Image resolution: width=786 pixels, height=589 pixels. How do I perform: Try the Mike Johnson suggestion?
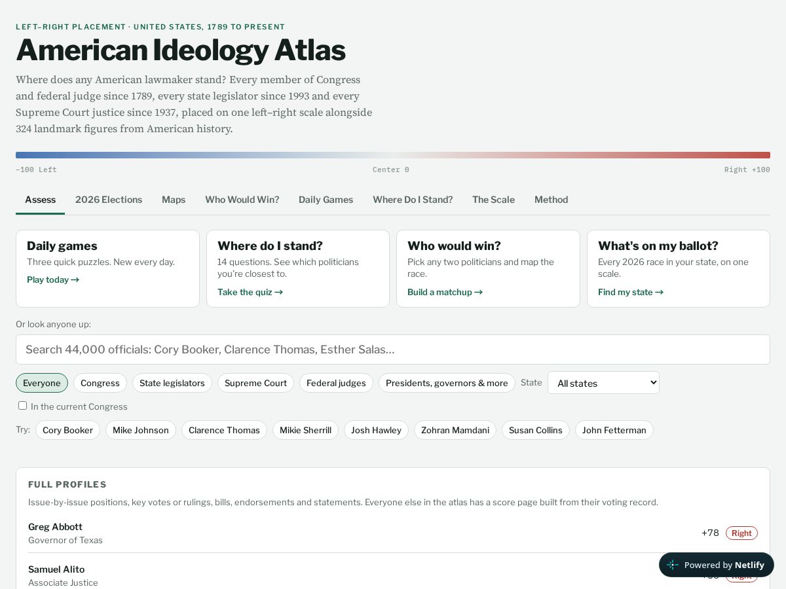click(x=141, y=430)
